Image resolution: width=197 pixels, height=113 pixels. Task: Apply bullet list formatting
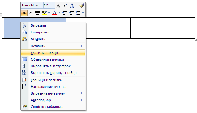78,13
